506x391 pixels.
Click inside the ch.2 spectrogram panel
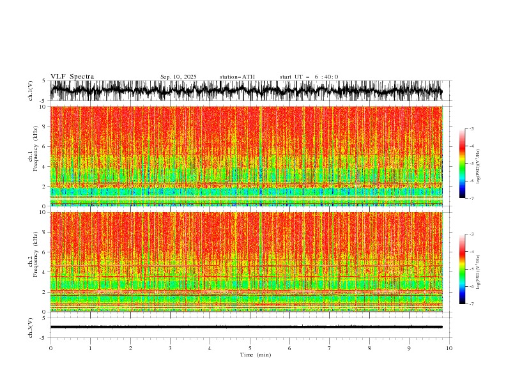247,262
